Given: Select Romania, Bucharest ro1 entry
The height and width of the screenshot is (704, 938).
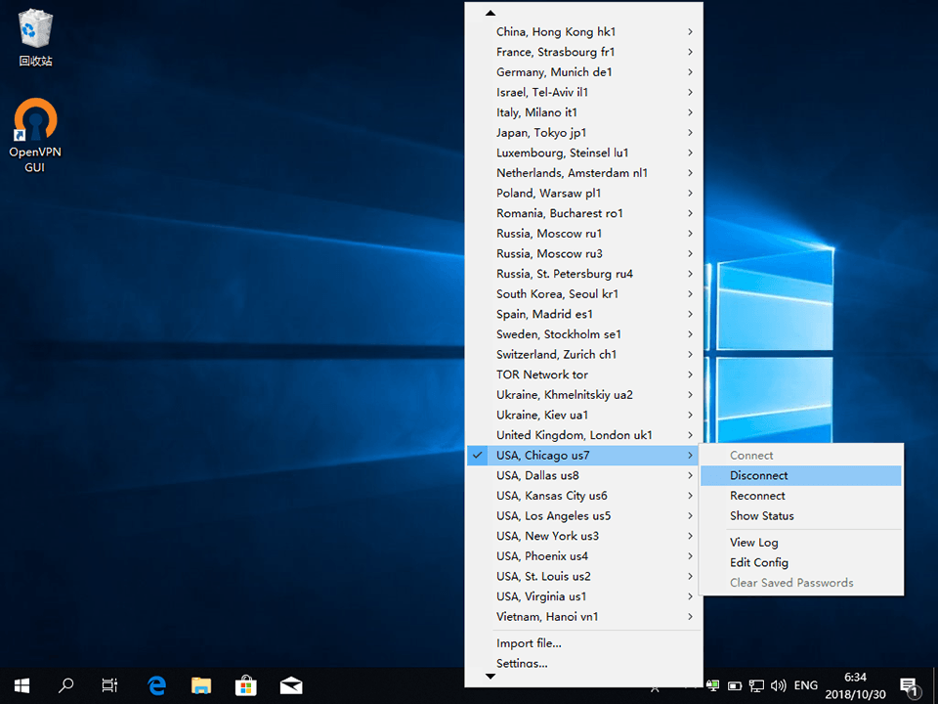Looking at the screenshot, I should (584, 213).
